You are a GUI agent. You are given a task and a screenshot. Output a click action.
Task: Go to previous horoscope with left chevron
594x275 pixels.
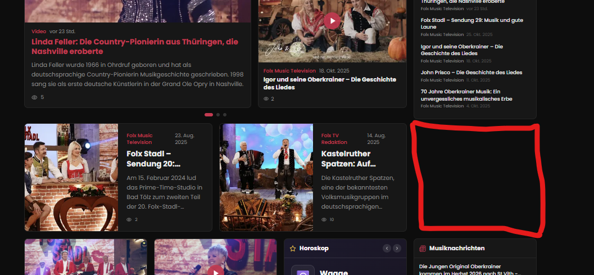click(387, 249)
